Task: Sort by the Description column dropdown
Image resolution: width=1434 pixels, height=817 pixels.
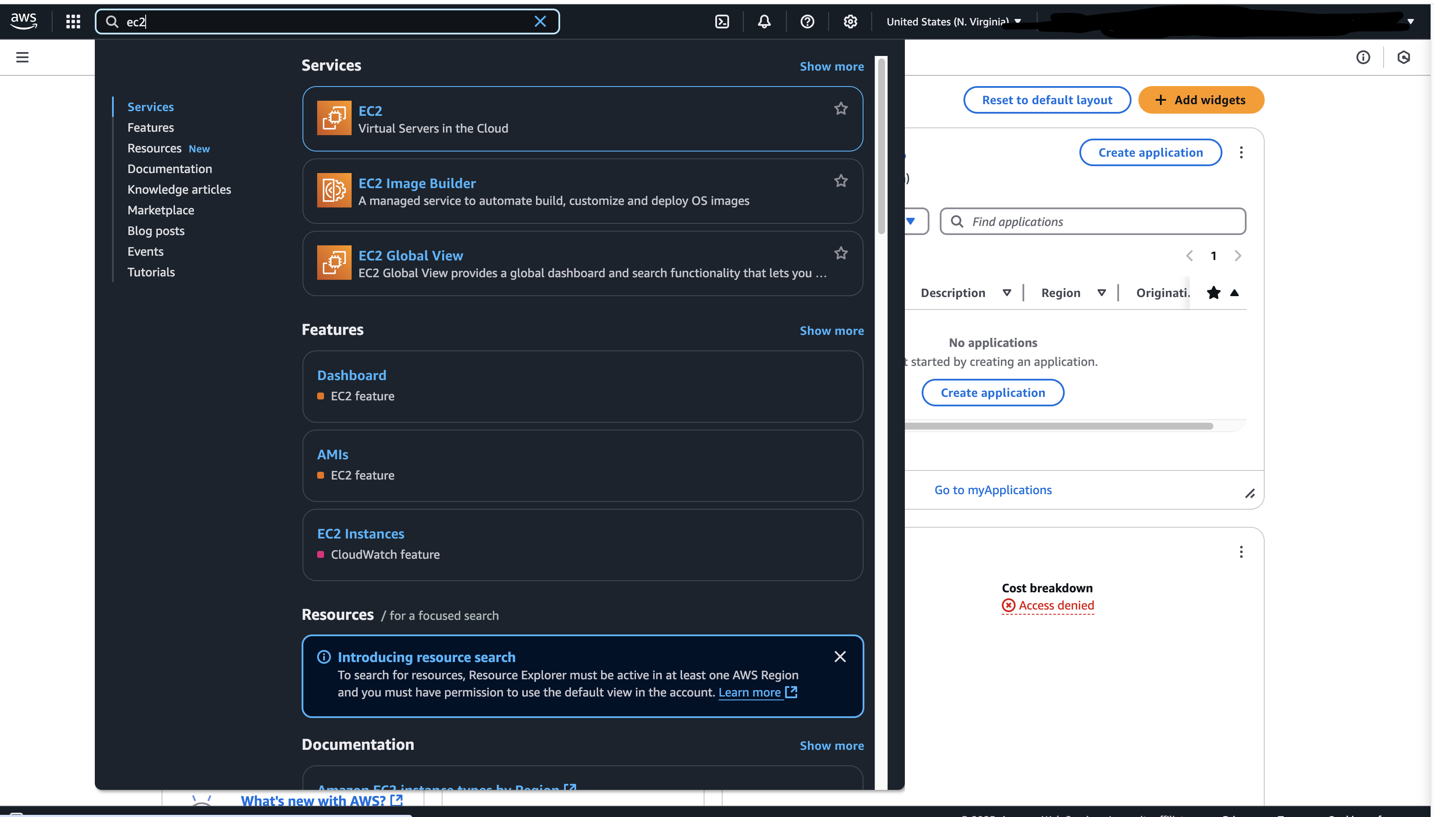Action: [x=1007, y=292]
